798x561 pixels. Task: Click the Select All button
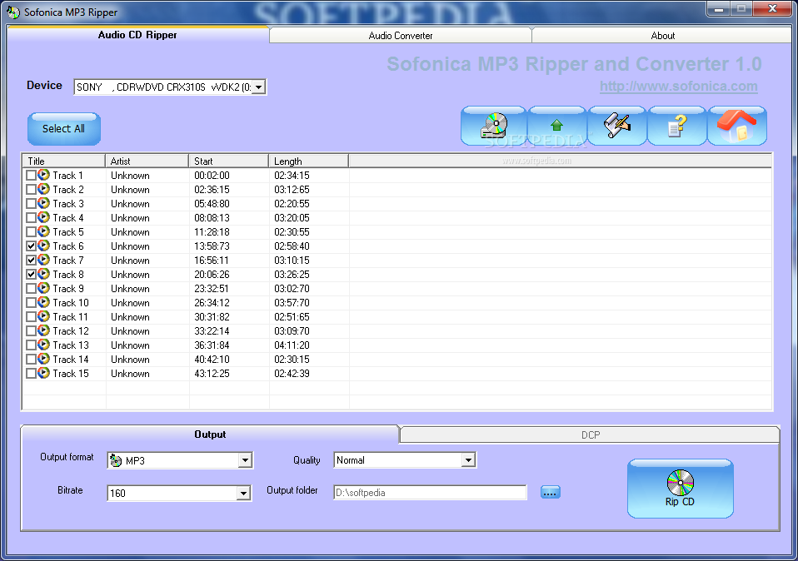pyautogui.click(x=63, y=129)
